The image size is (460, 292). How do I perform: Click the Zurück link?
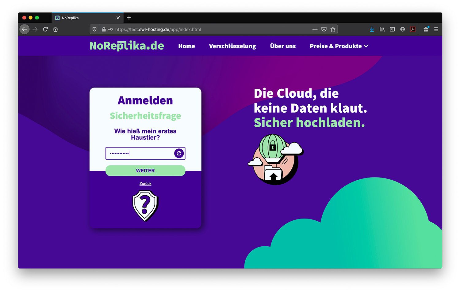point(145,184)
